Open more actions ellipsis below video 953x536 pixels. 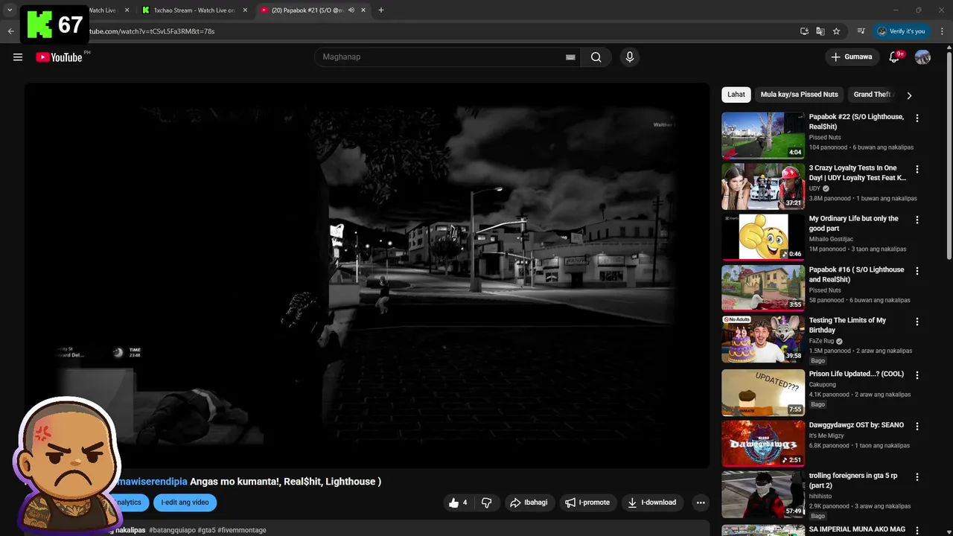point(701,502)
